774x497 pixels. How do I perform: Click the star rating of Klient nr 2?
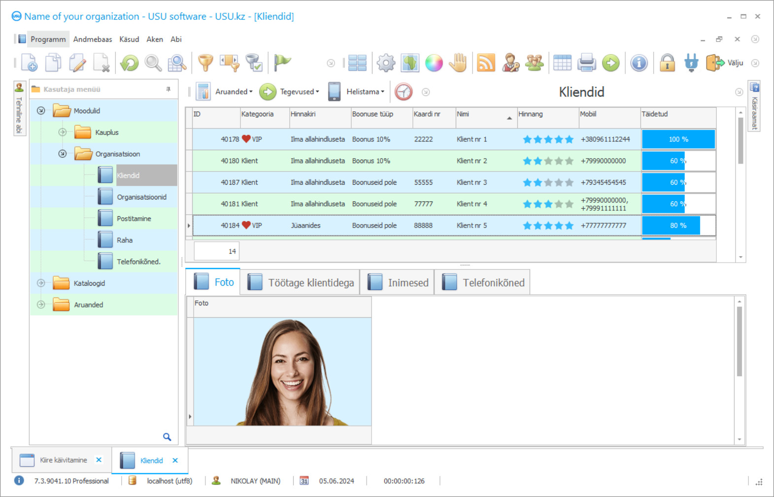548,161
